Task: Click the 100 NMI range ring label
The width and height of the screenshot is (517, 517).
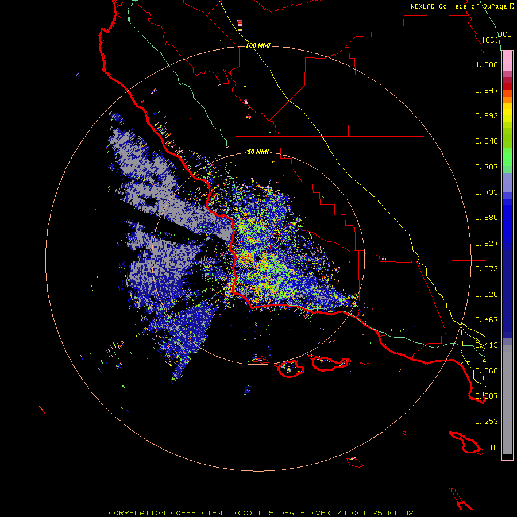Action: click(258, 45)
